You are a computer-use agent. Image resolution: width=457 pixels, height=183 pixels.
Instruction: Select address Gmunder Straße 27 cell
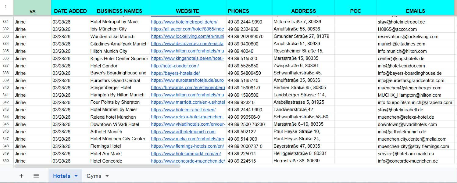click(304, 36)
